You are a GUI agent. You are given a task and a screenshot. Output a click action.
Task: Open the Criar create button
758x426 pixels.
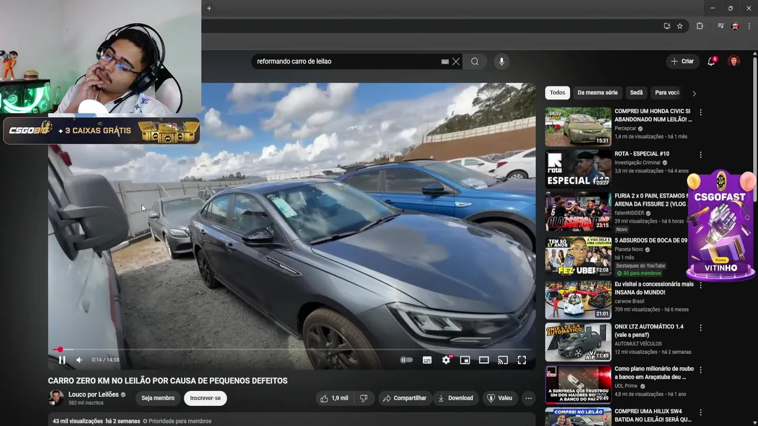coord(682,62)
